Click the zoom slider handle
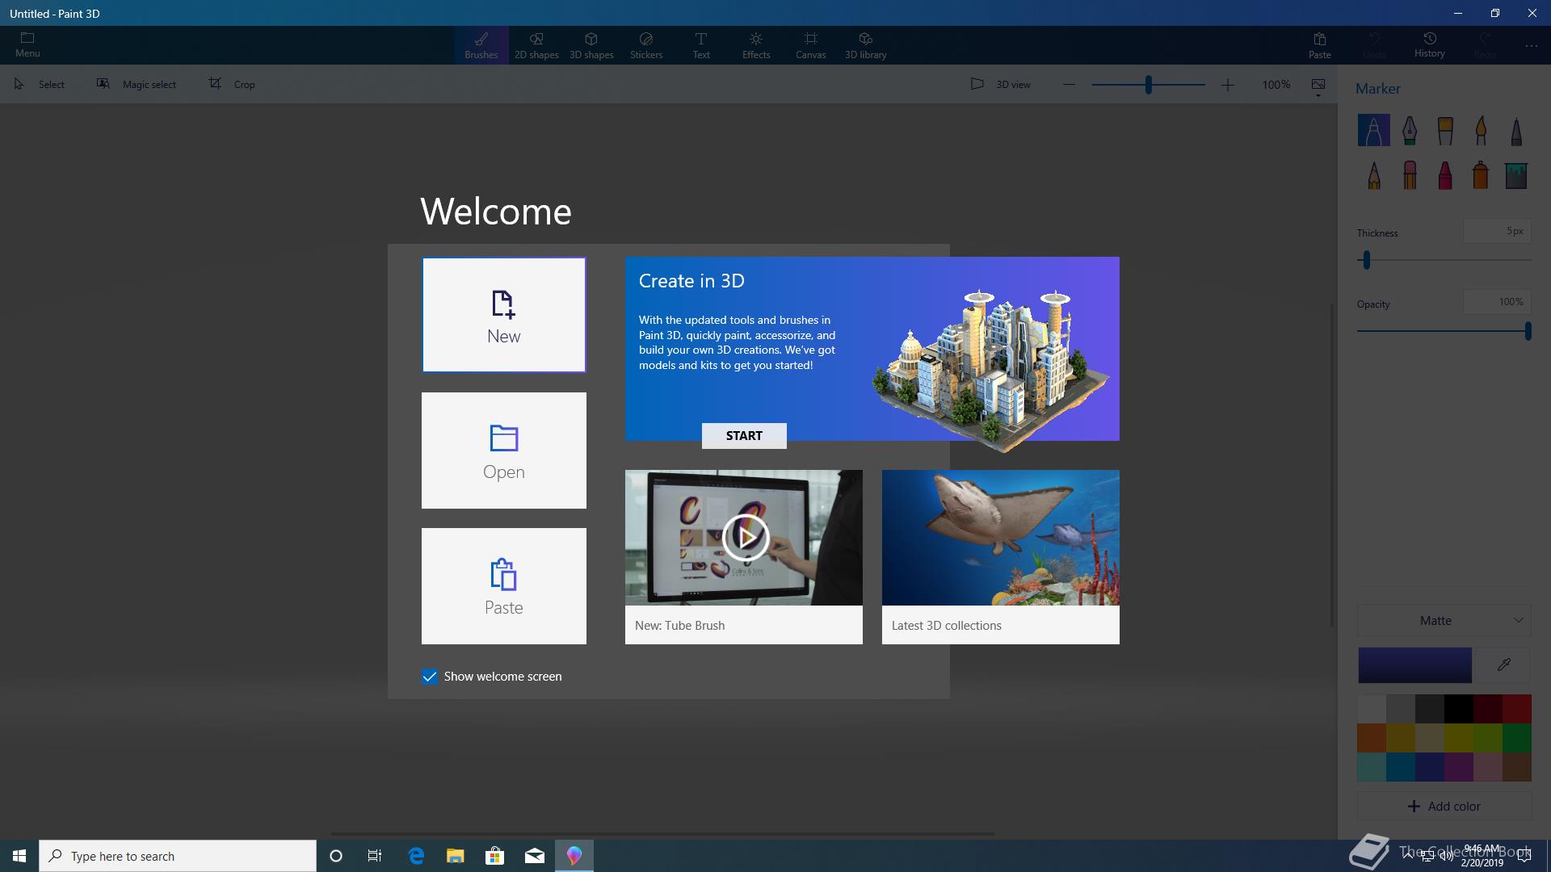The image size is (1551, 872). tap(1148, 84)
